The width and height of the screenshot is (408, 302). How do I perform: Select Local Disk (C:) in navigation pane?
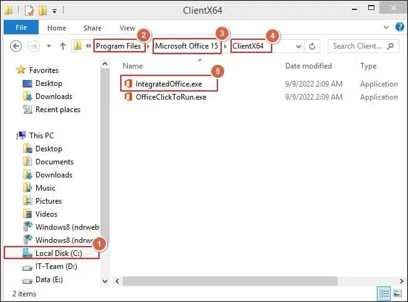click(58, 253)
